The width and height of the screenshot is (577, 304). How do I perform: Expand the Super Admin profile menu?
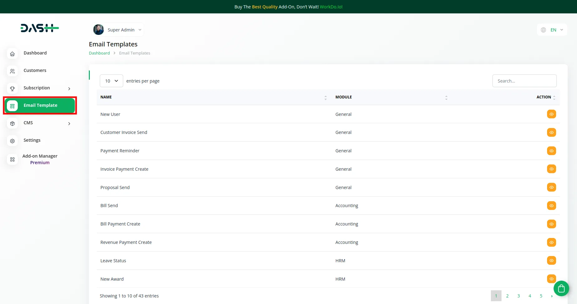tap(118, 30)
